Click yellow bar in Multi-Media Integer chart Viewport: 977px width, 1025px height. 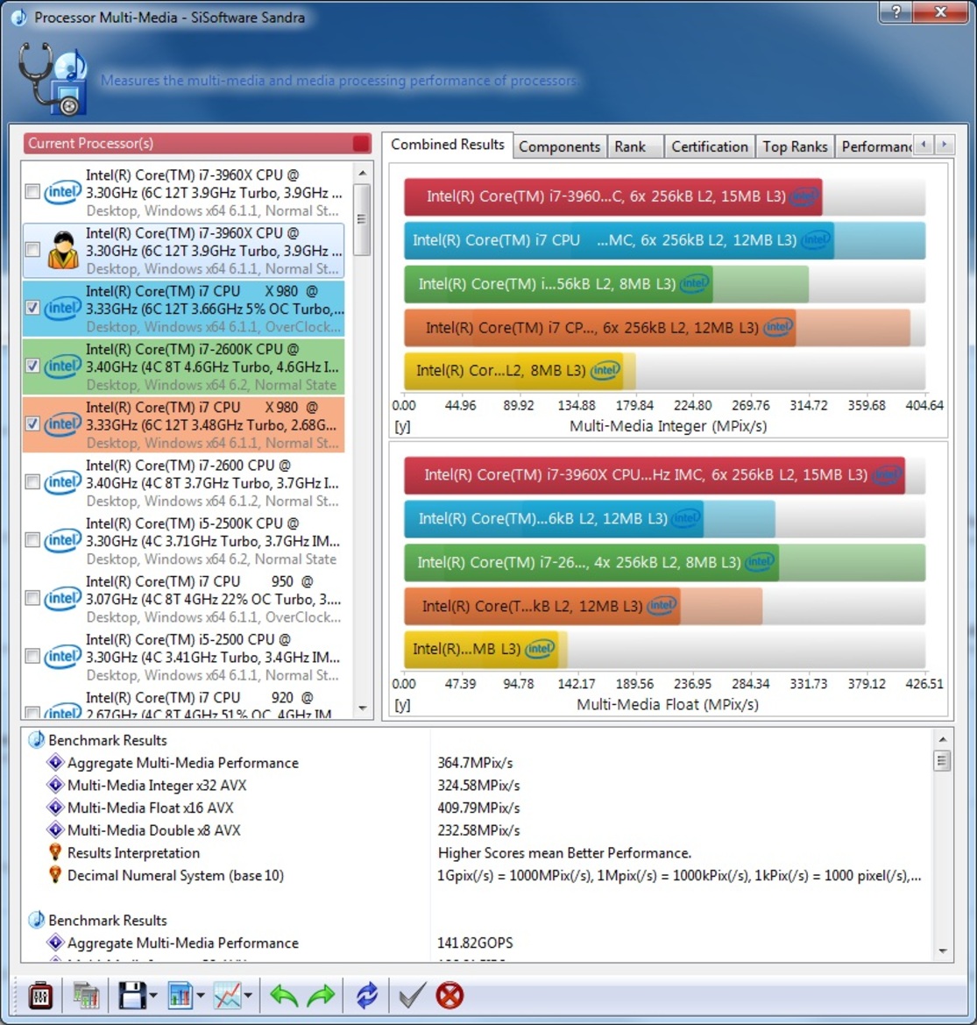coord(514,371)
